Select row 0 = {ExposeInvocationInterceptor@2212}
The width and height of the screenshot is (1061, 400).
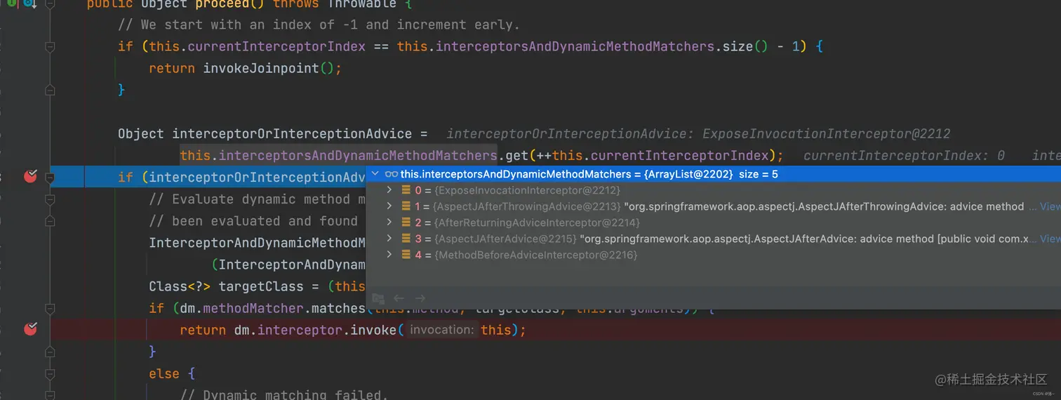click(x=714, y=190)
